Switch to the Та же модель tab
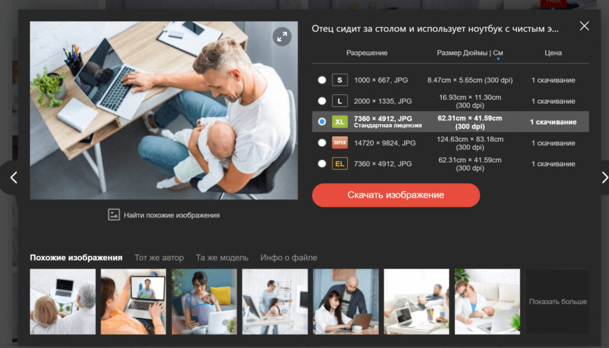 222,258
